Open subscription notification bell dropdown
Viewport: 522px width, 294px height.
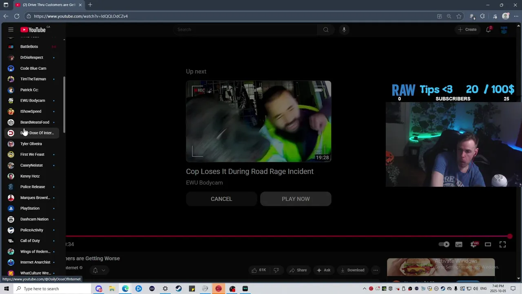click(99, 270)
